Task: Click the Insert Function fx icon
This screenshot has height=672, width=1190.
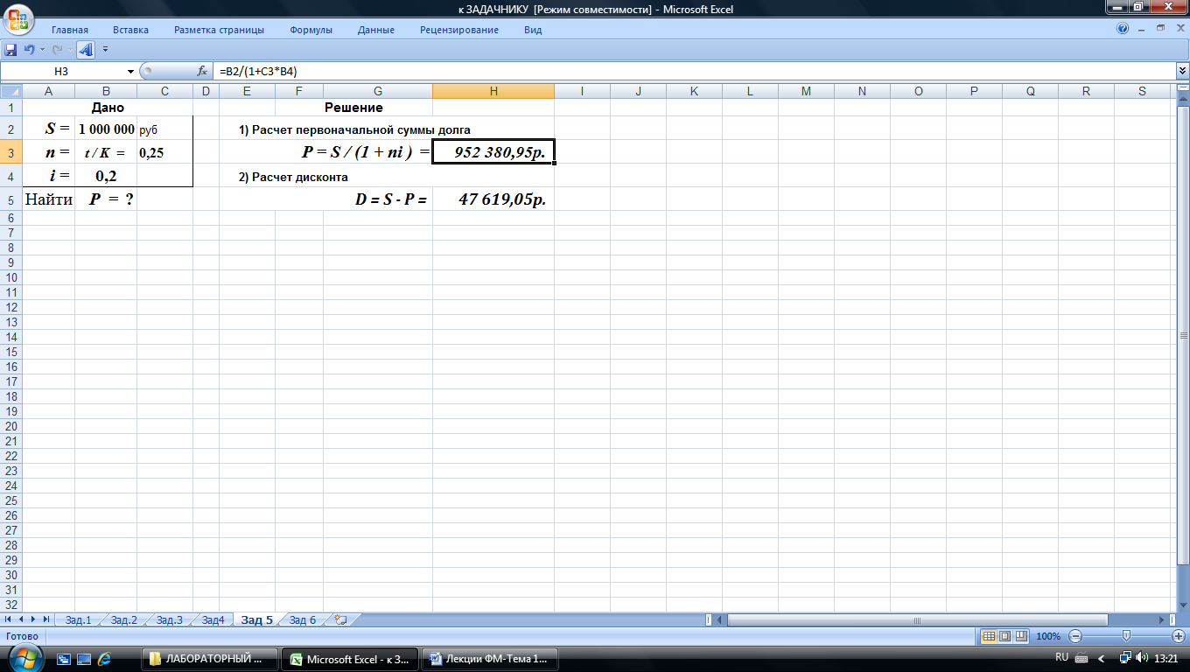Action: pyautogui.click(x=202, y=71)
